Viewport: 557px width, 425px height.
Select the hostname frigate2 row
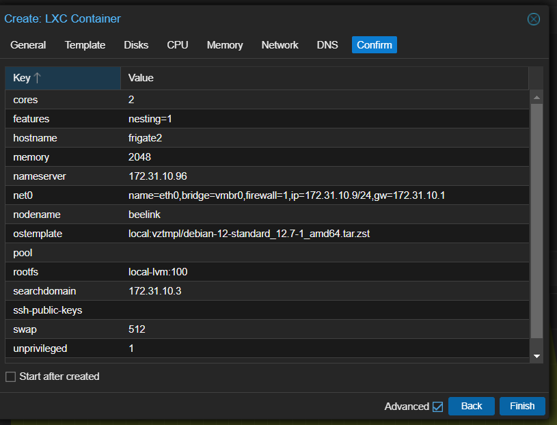(x=205, y=138)
